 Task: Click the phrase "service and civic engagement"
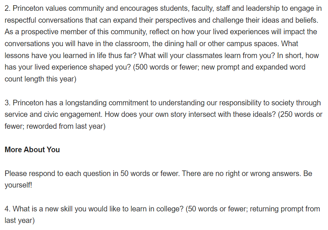tap(53, 115)
